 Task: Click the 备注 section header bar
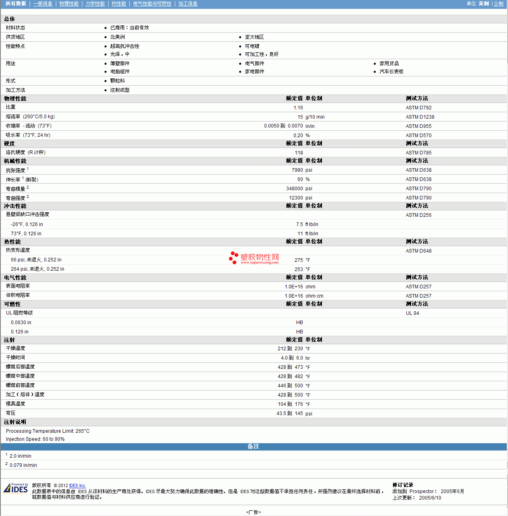pyautogui.click(x=254, y=447)
